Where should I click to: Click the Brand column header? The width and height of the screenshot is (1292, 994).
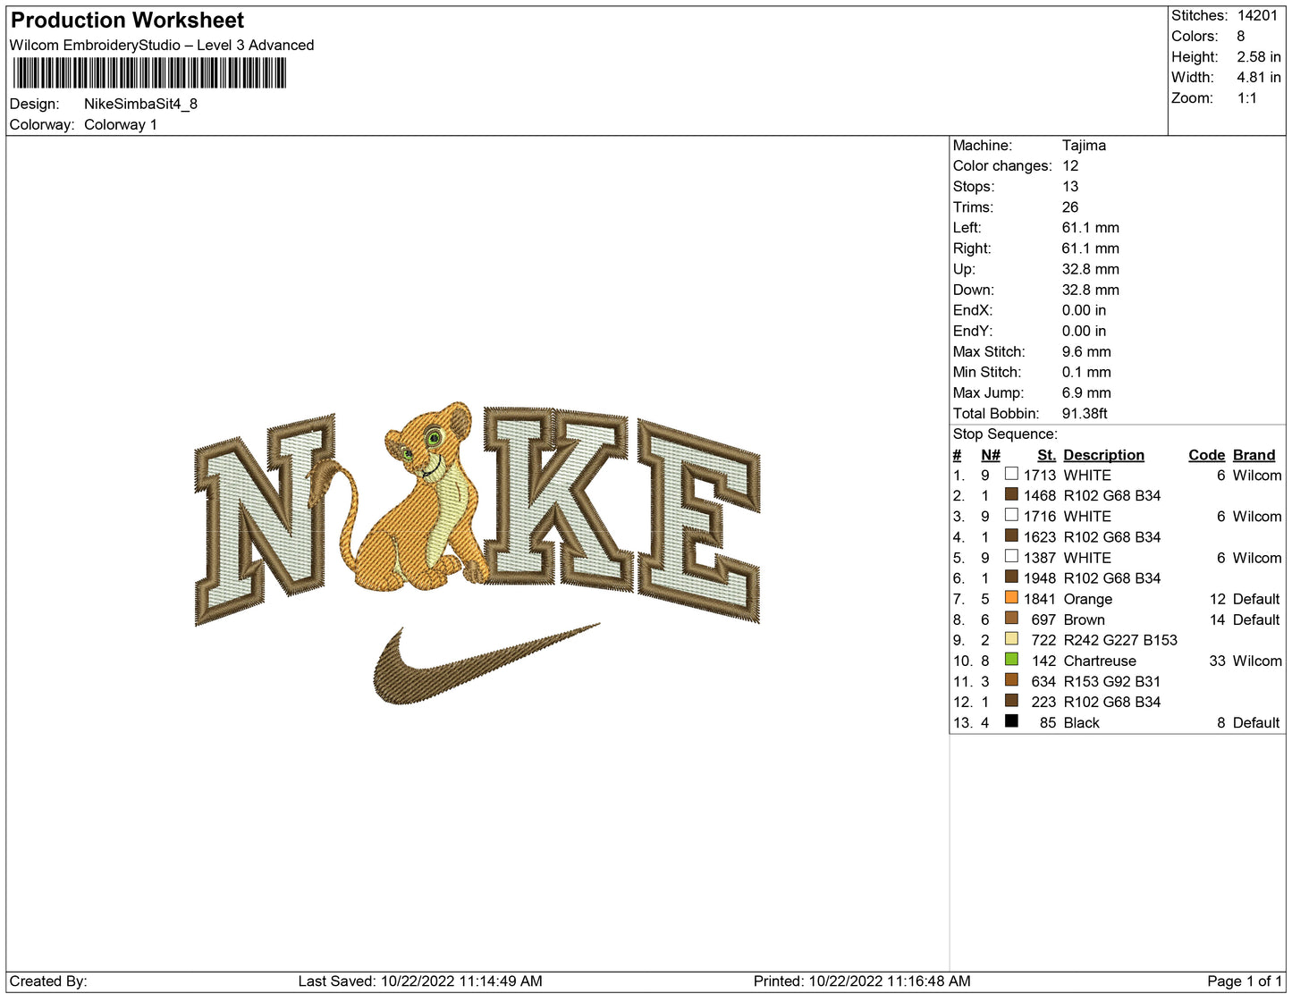[1254, 455]
